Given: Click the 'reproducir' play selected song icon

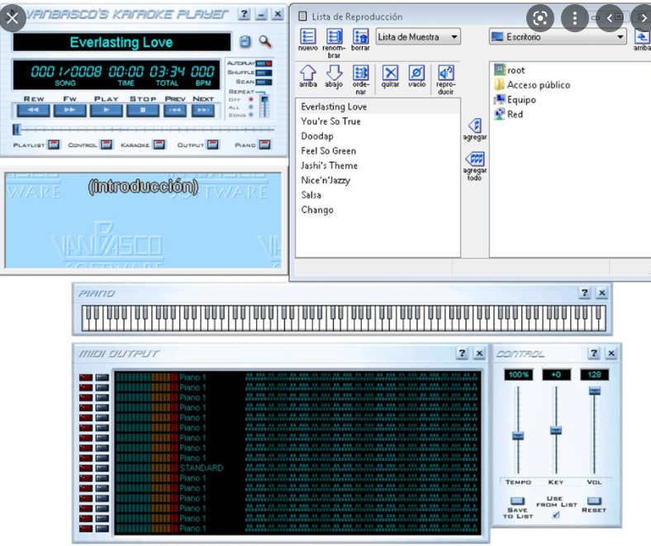Looking at the screenshot, I should pyautogui.click(x=445, y=73).
